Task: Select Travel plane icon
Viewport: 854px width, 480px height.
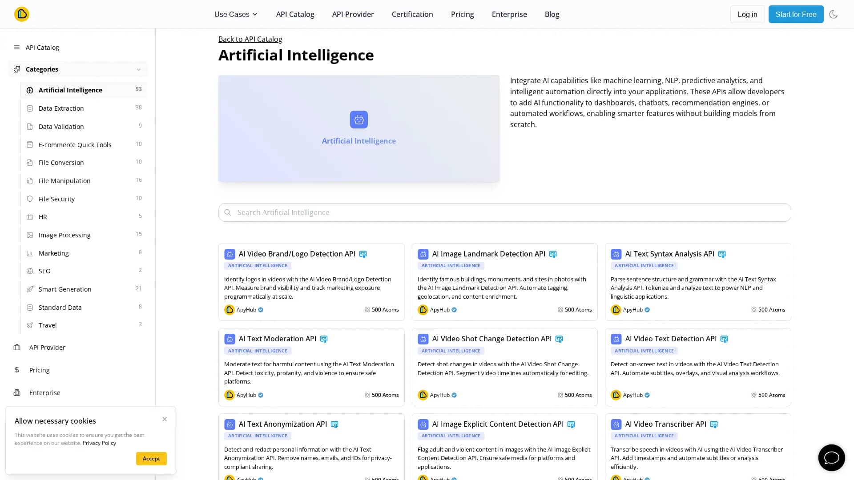Action: point(30,325)
